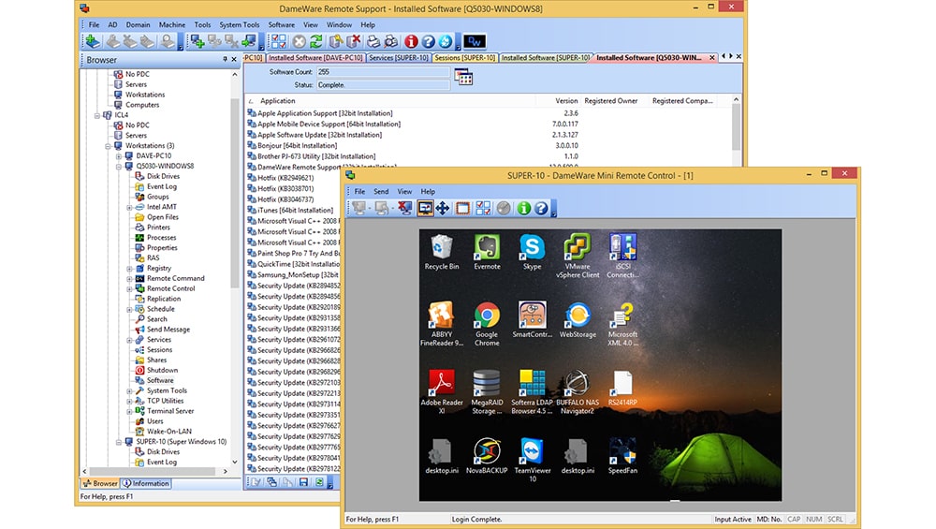The image size is (936, 529).
Task: Expand the DAVE-PC10 tree node
Action: (119, 155)
